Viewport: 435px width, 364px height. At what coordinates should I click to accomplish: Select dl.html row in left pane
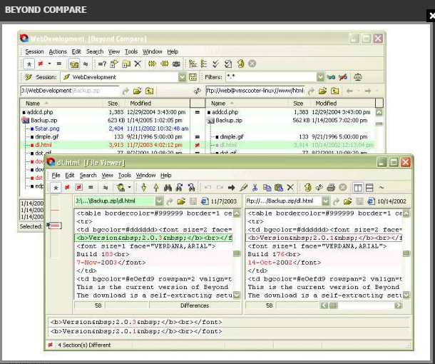(x=105, y=145)
